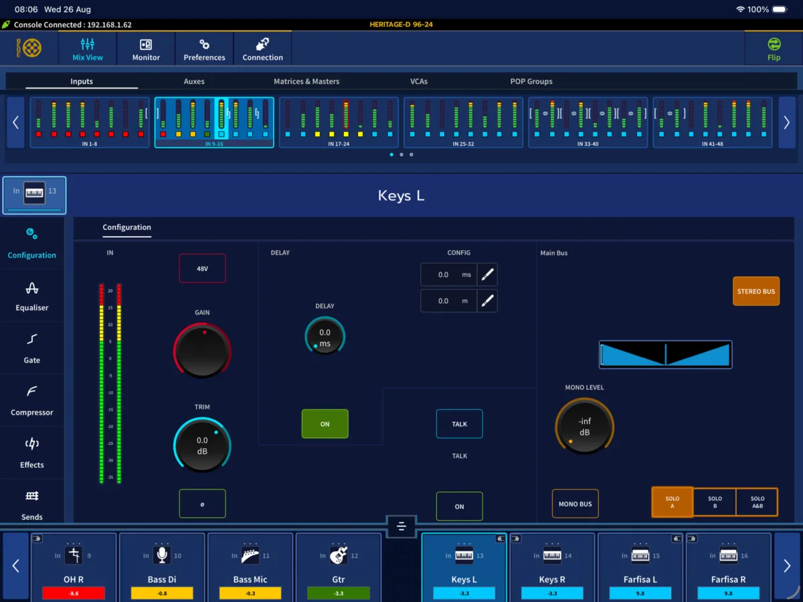The image size is (803, 602).
Task: Toggle the Delay ON button
Action: point(325,423)
